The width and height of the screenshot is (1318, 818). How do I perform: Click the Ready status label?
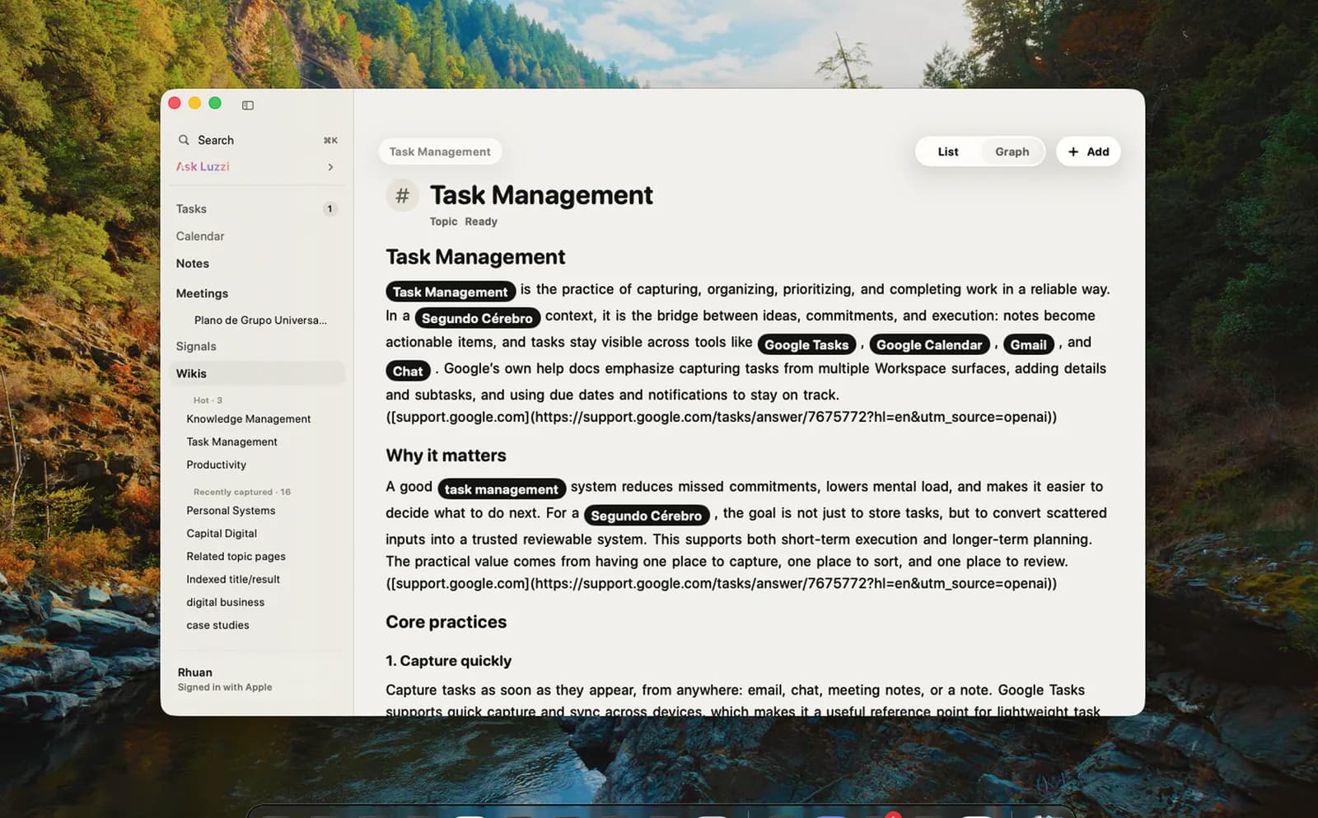(x=481, y=222)
